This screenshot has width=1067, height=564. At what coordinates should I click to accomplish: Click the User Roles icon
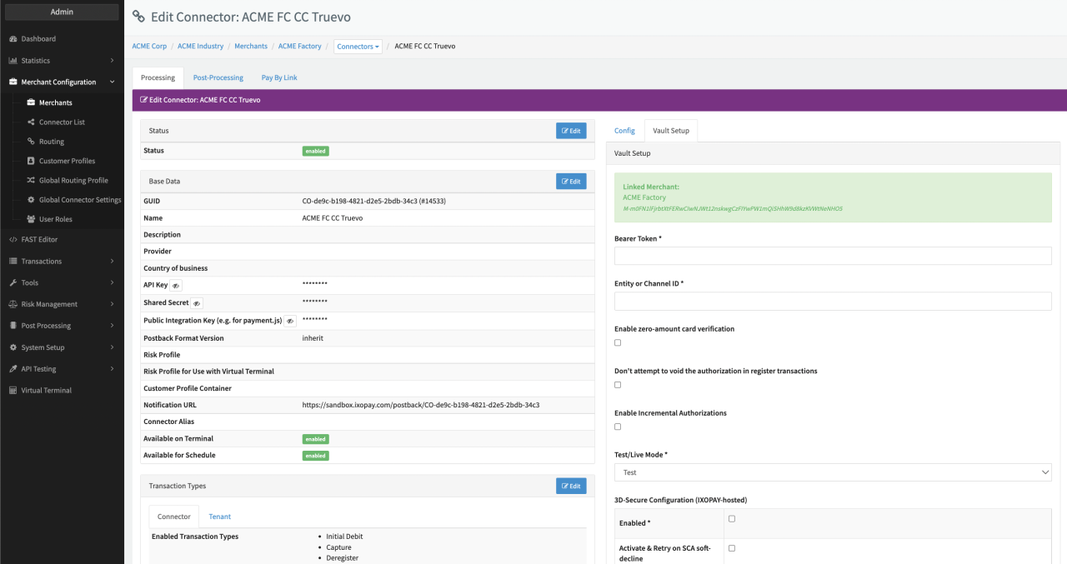click(31, 219)
